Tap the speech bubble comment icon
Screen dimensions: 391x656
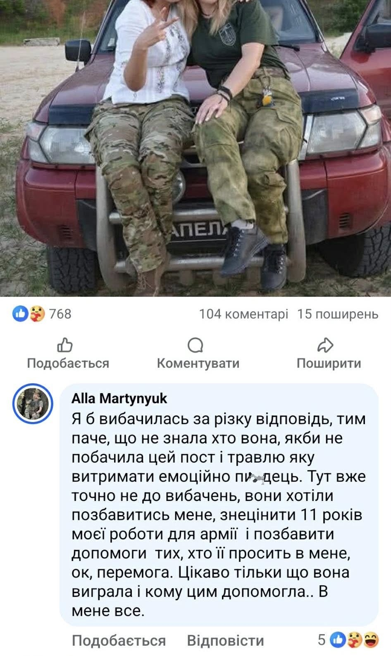(195, 345)
